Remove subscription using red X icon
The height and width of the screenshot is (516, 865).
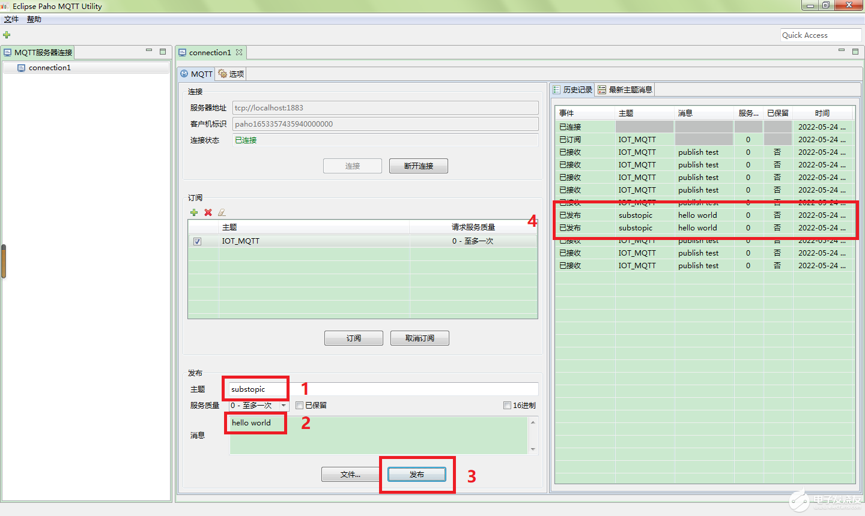coord(208,212)
